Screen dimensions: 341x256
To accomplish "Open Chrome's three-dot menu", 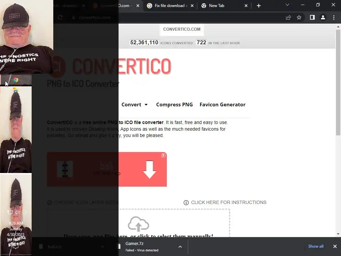I will pyautogui.click(x=334, y=17).
